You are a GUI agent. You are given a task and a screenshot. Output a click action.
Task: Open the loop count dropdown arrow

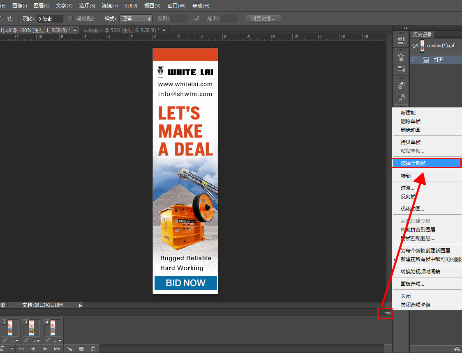12,349
